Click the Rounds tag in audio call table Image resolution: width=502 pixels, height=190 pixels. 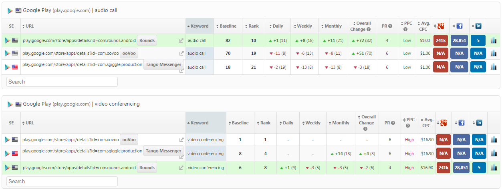pyautogui.click(x=147, y=40)
